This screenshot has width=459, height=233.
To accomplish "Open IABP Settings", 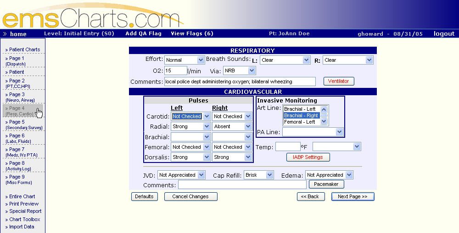I will (308, 157).
